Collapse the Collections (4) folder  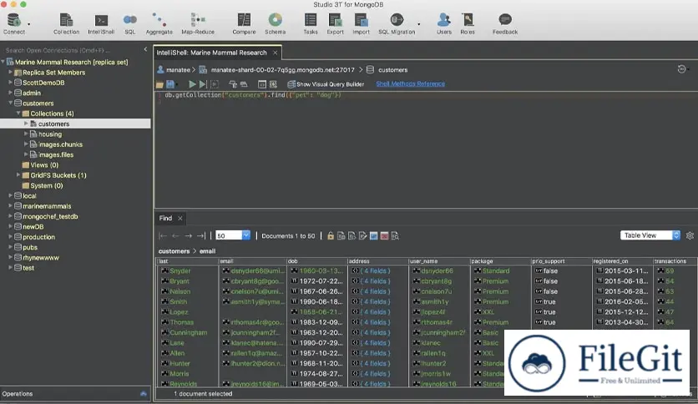(x=18, y=113)
